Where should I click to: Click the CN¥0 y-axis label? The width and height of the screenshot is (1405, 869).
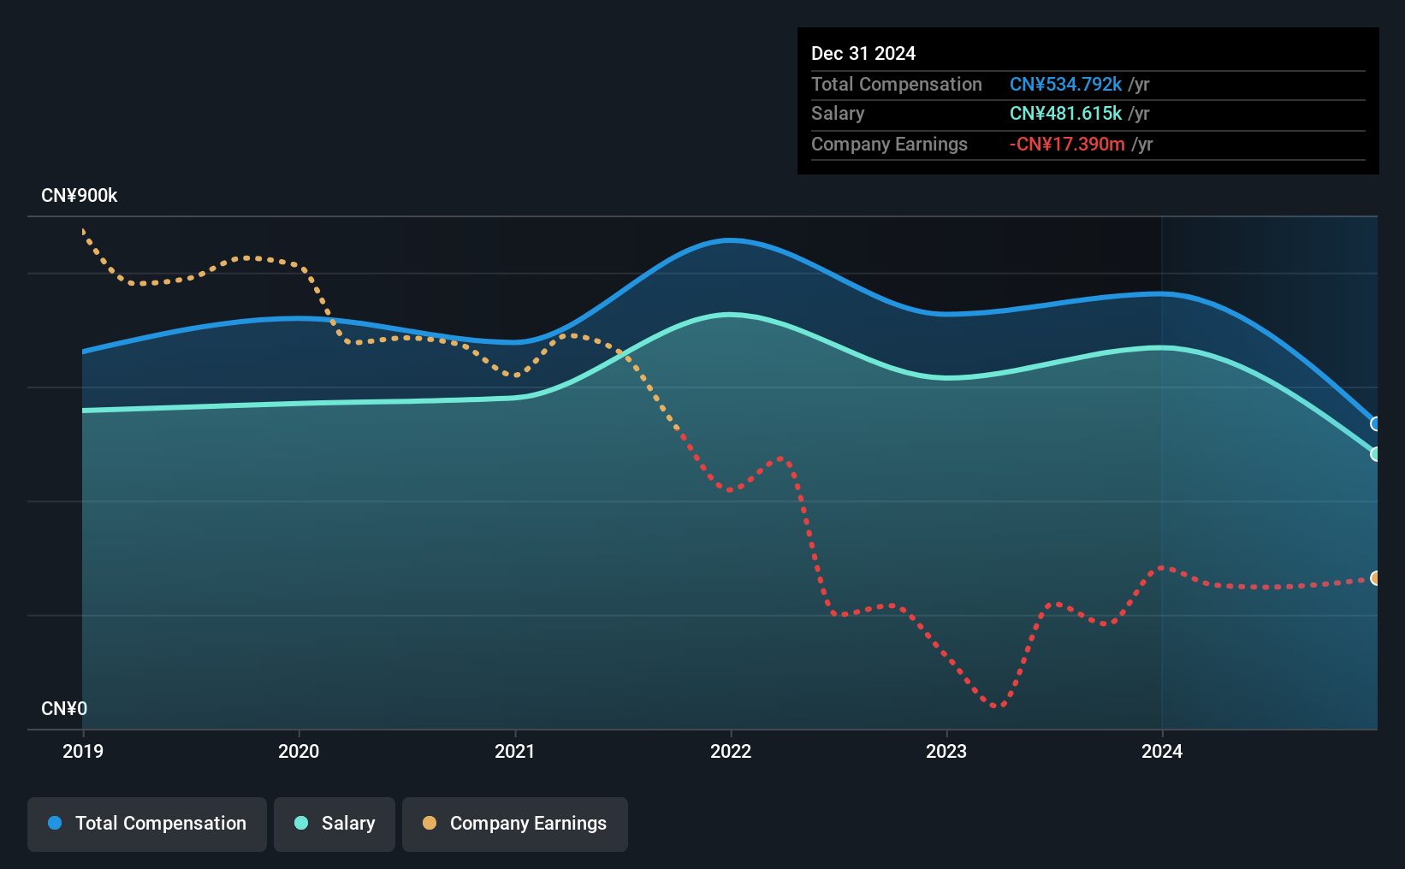pyautogui.click(x=64, y=708)
